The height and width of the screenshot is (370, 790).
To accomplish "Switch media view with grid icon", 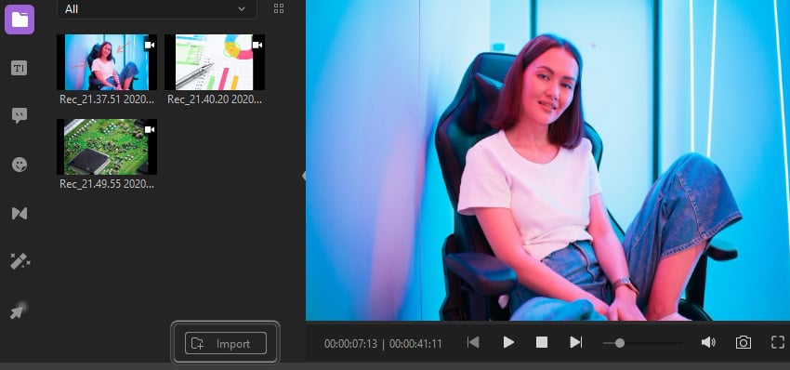I will 279,8.
